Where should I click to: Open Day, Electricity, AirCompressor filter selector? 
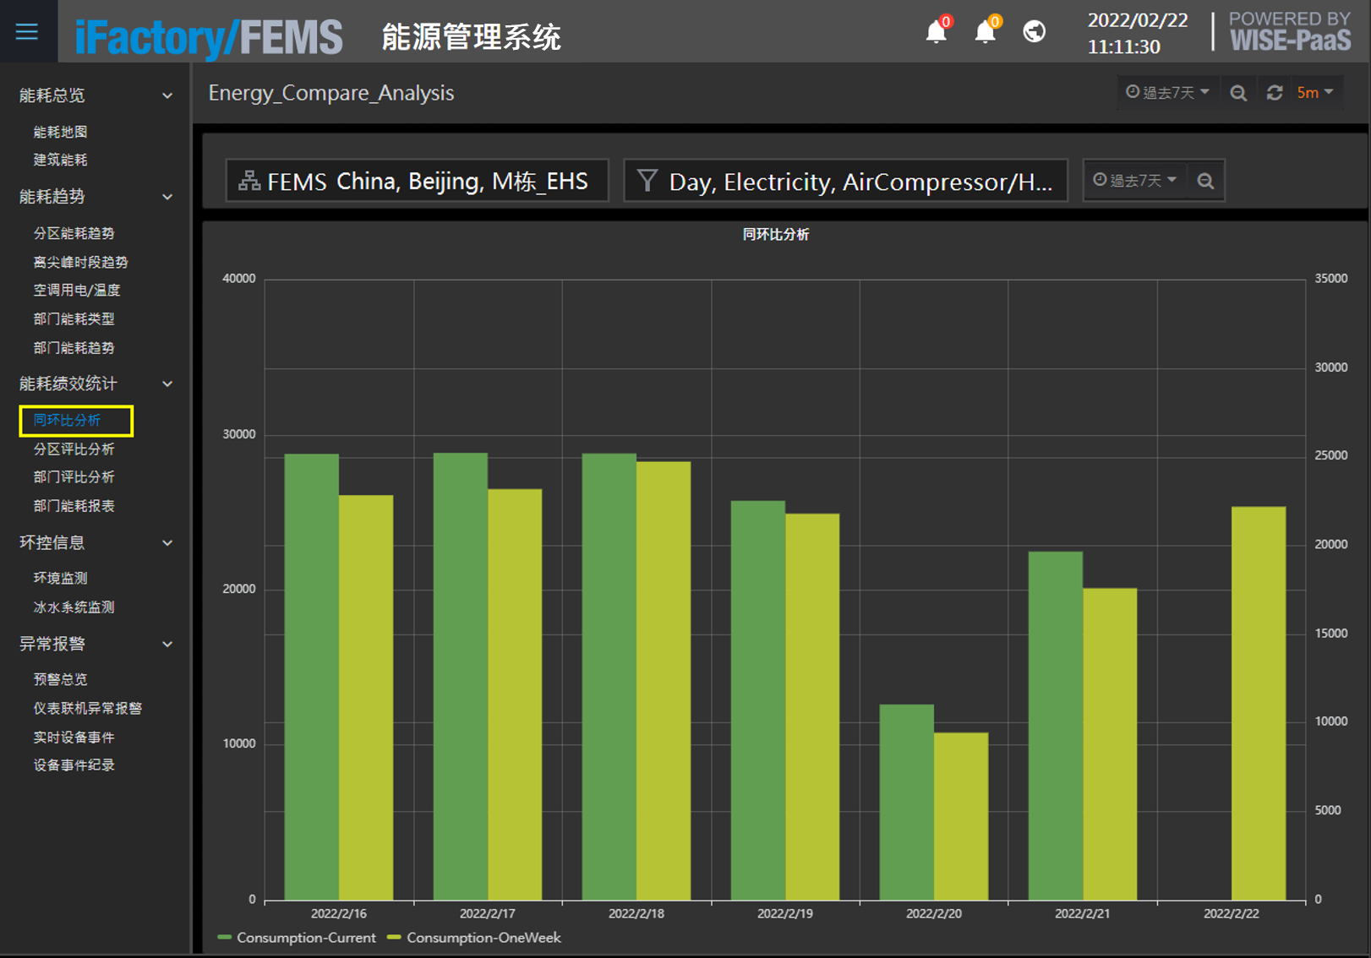(x=845, y=181)
